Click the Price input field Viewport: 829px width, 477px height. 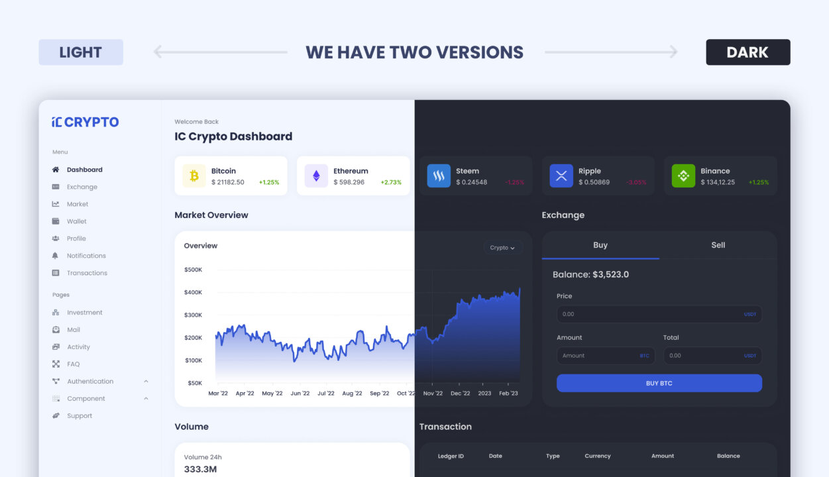click(659, 314)
